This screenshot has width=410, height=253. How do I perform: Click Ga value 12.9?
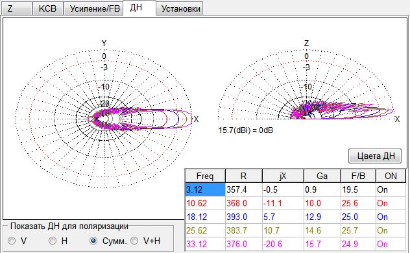click(x=322, y=217)
